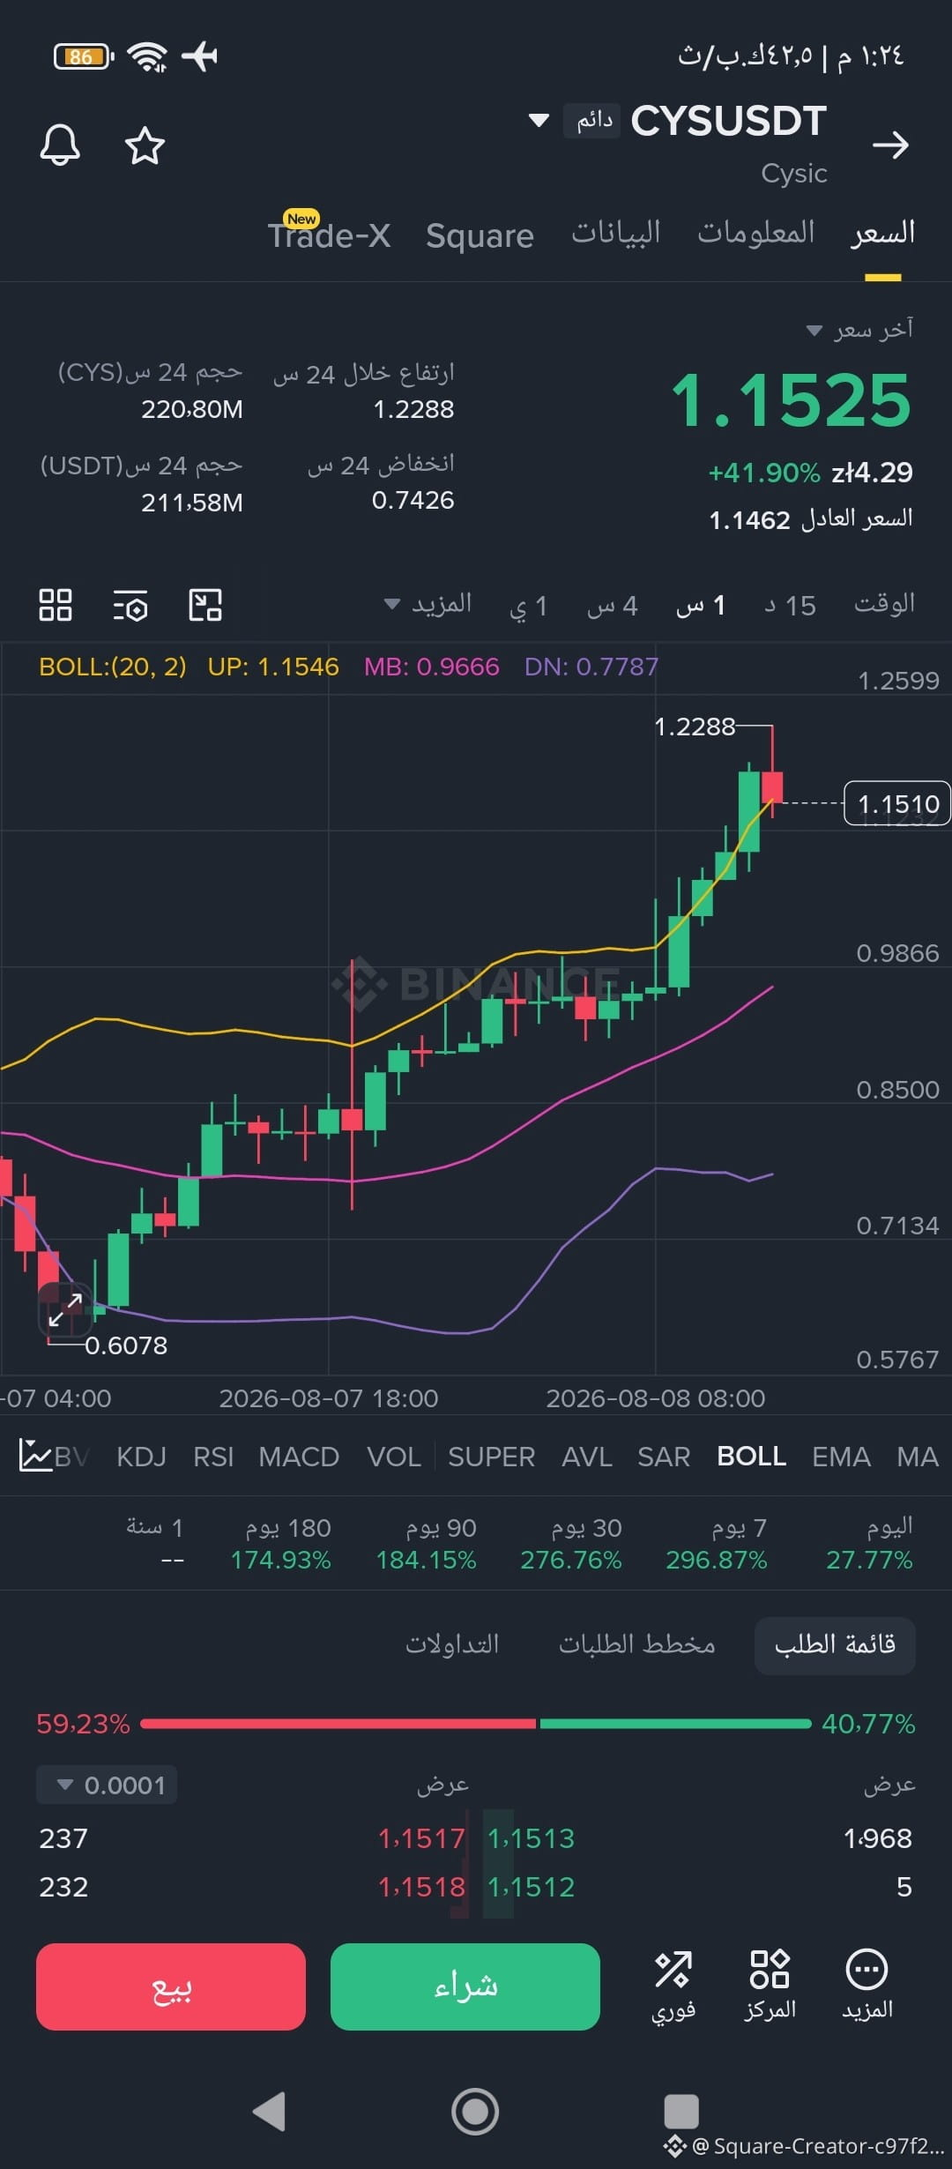The width and height of the screenshot is (952, 2169).
Task: Switch to the Square tab
Action: pyautogui.click(x=480, y=235)
